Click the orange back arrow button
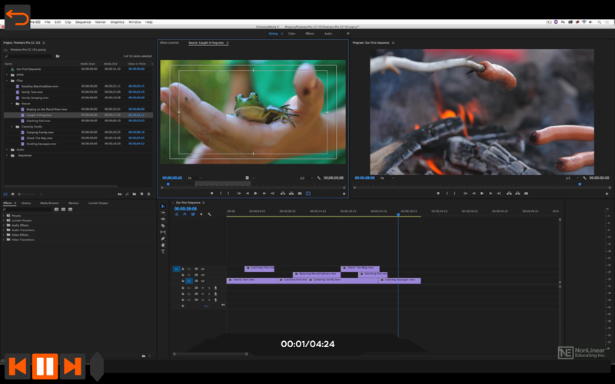Image resolution: width=615 pixels, height=384 pixels. click(17, 17)
